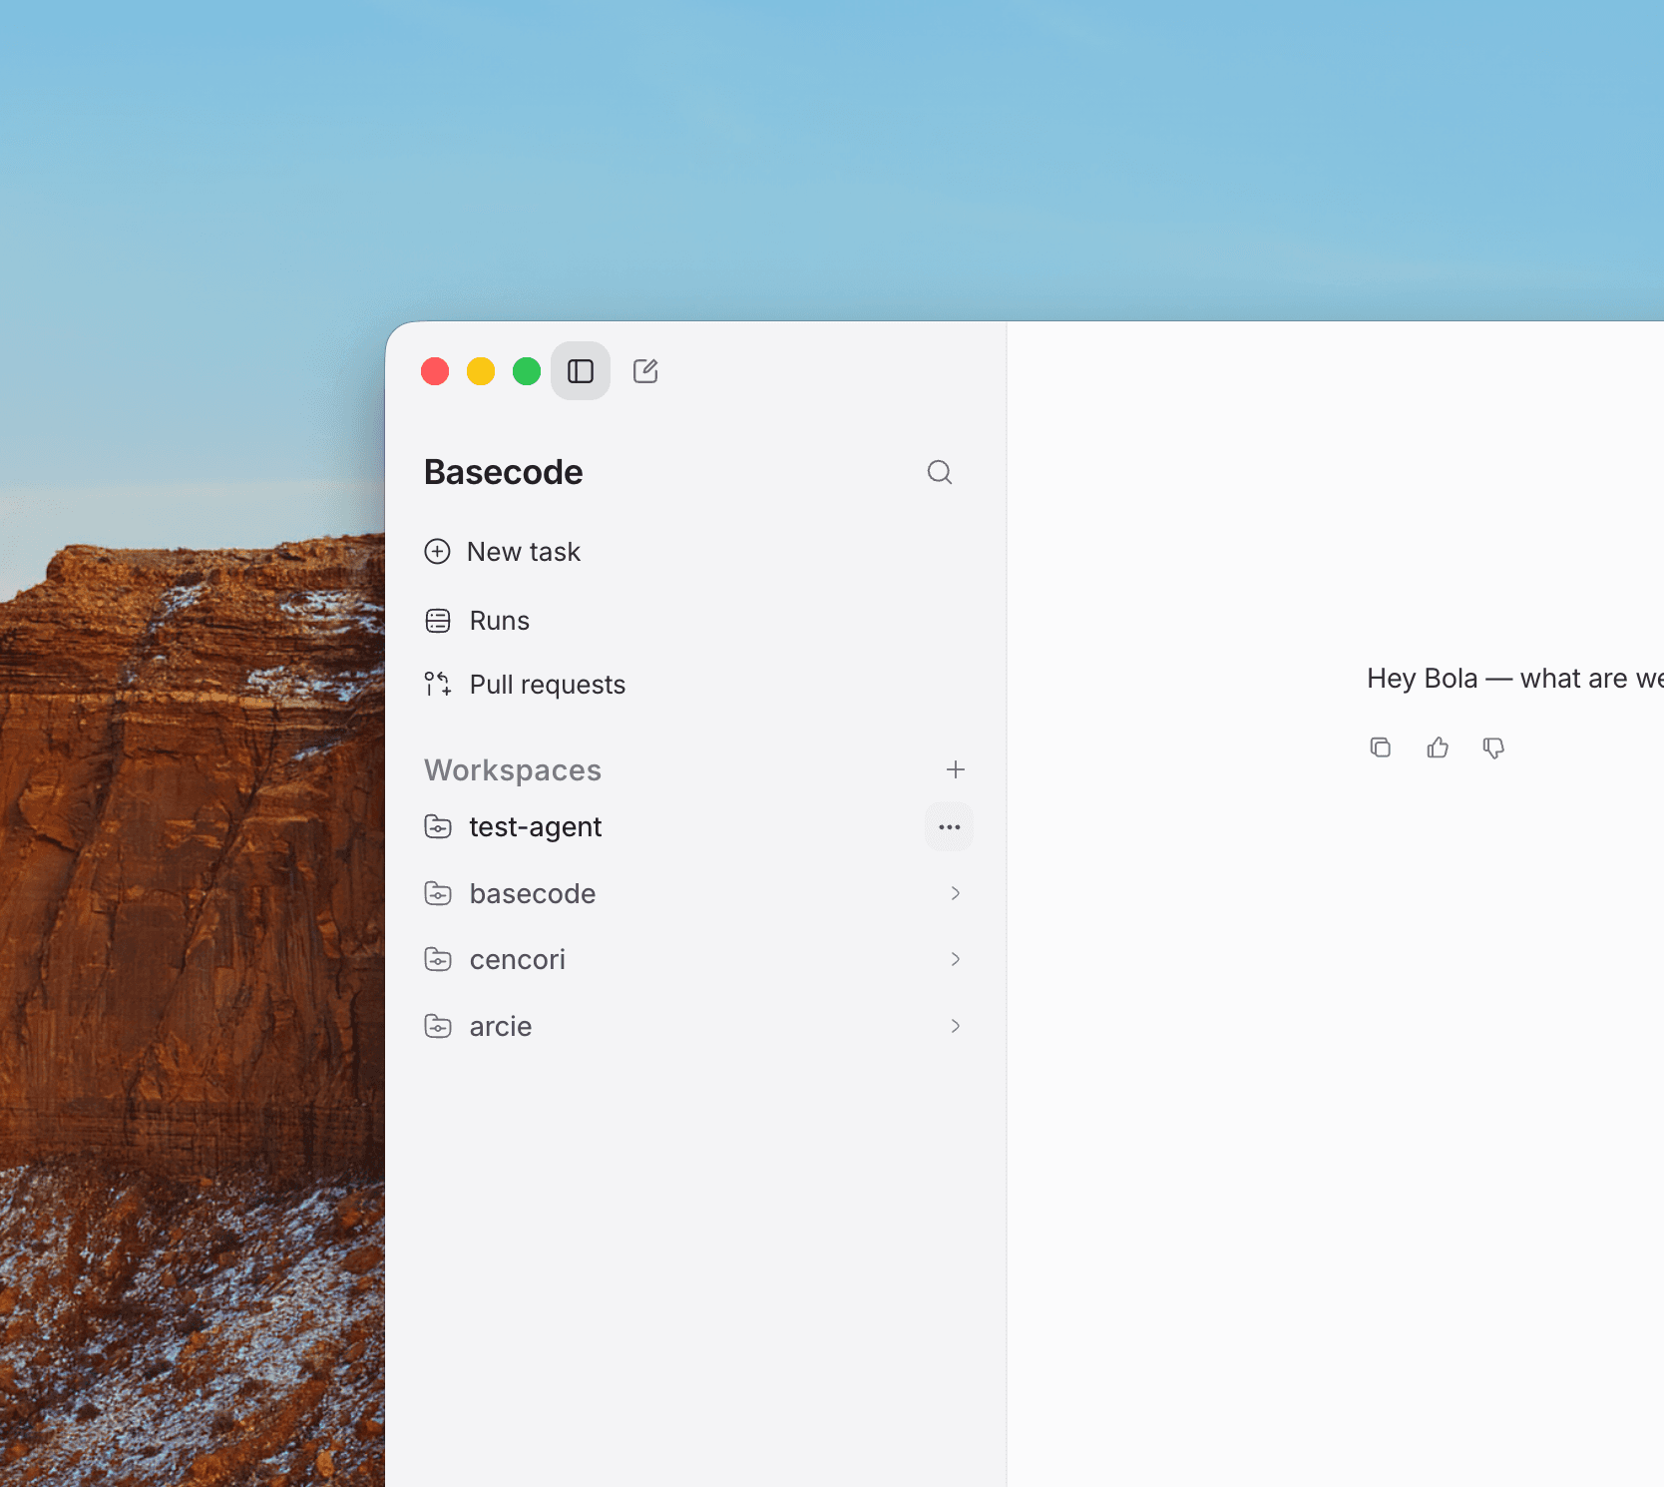Toggle the sidebar panel button
The height and width of the screenshot is (1487, 1664).
(x=581, y=371)
